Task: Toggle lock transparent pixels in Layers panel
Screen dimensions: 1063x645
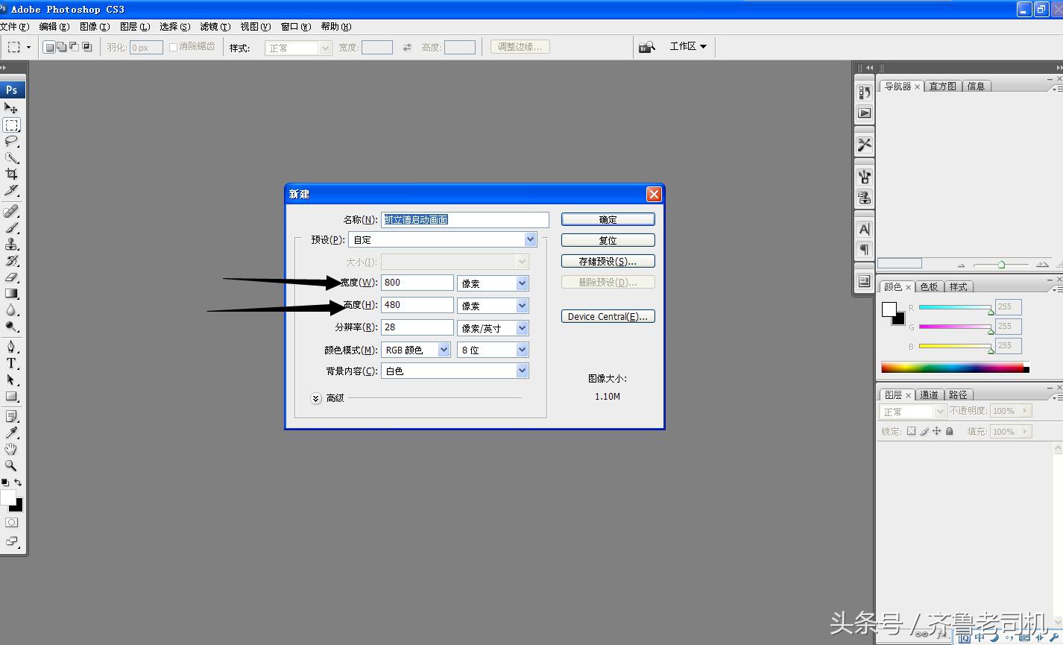Action: coord(911,431)
